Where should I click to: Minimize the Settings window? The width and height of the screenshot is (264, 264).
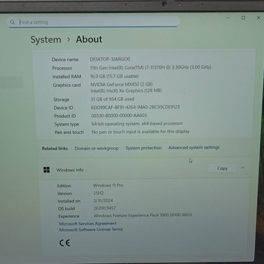coord(228,18)
